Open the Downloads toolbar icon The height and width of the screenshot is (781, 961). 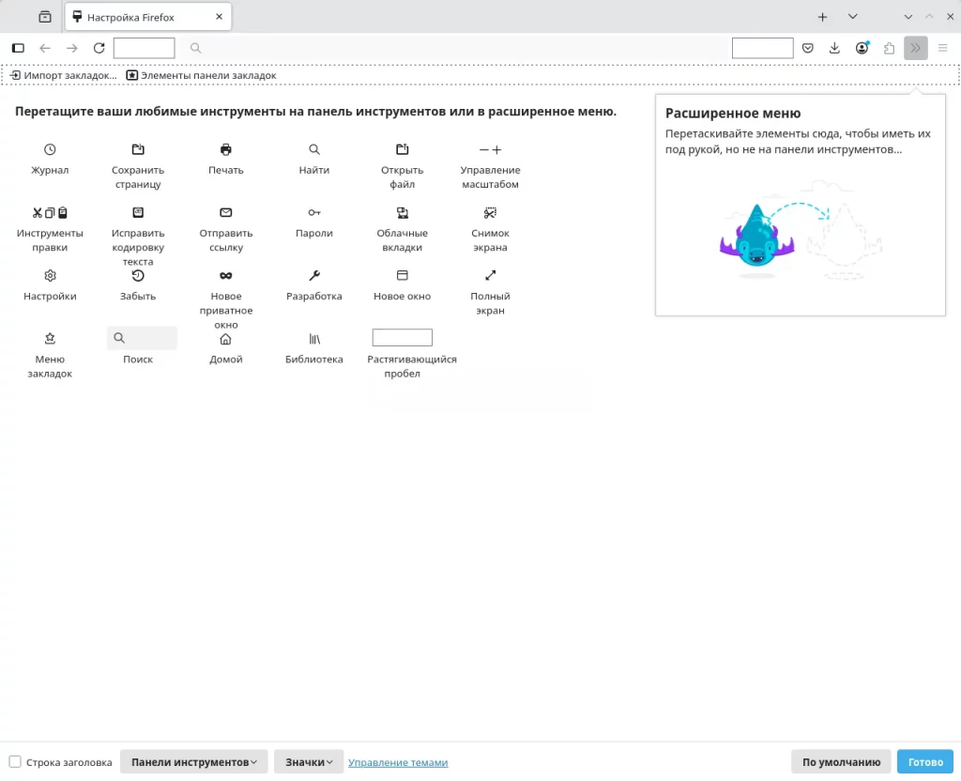tap(834, 48)
